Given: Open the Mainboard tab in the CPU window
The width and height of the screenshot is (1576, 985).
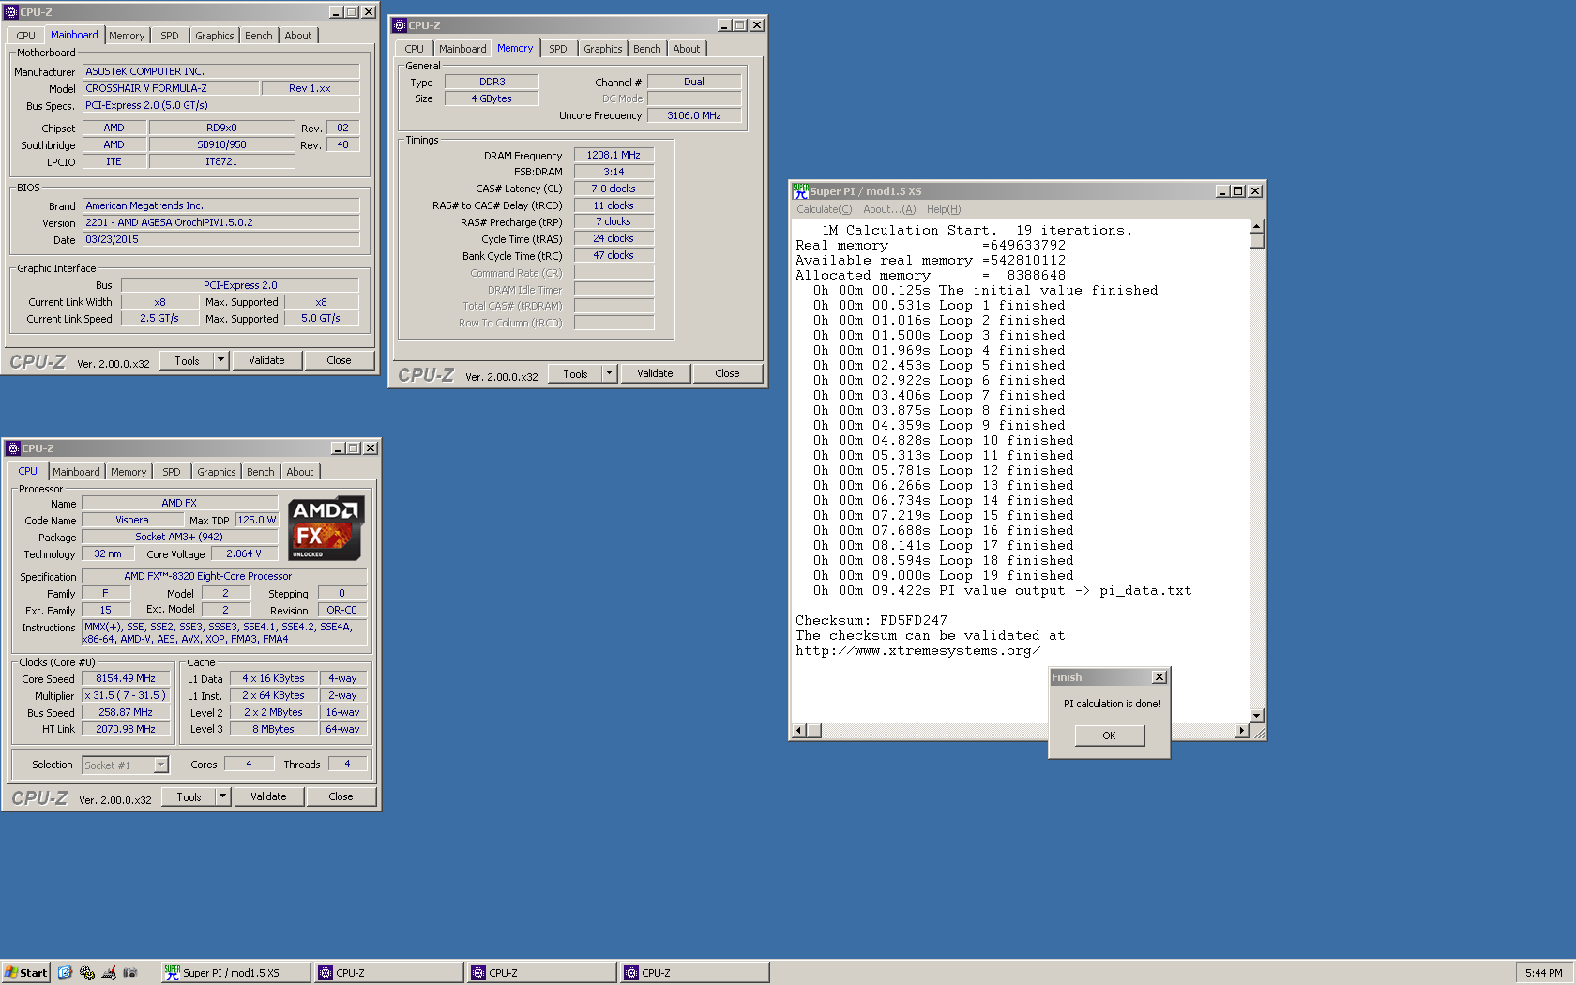Looking at the screenshot, I should click(76, 472).
